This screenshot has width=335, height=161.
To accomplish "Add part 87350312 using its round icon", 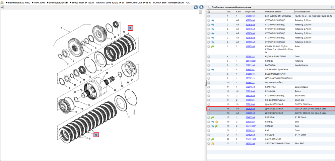I will [x=209, y=16].
